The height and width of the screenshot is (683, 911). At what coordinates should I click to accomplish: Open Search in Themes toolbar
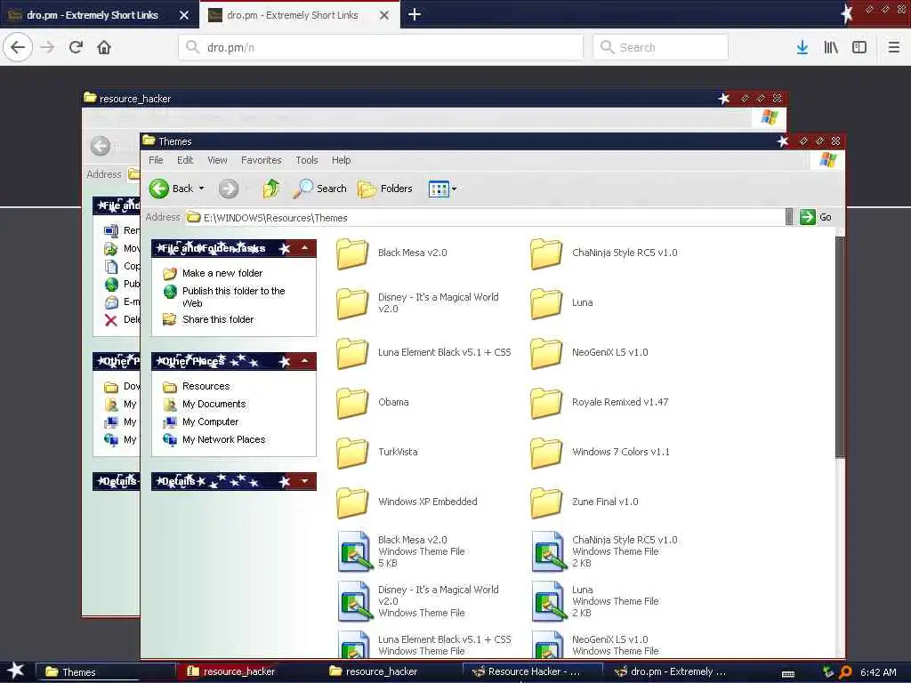point(319,189)
